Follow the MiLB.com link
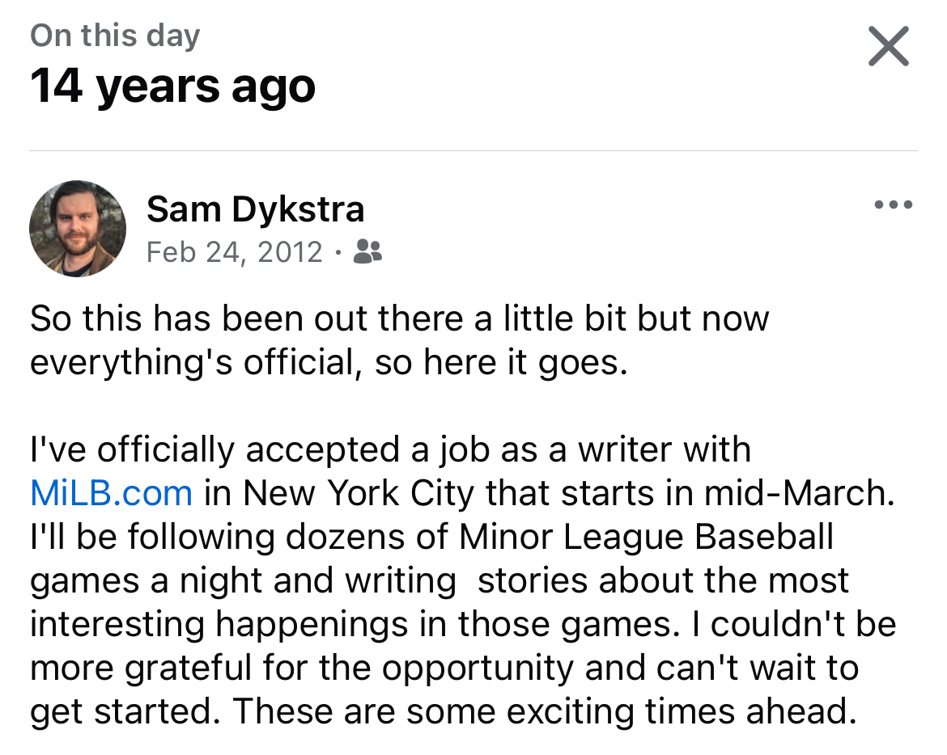The width and height of the screenshot is (947, 755). pos(111,492)
